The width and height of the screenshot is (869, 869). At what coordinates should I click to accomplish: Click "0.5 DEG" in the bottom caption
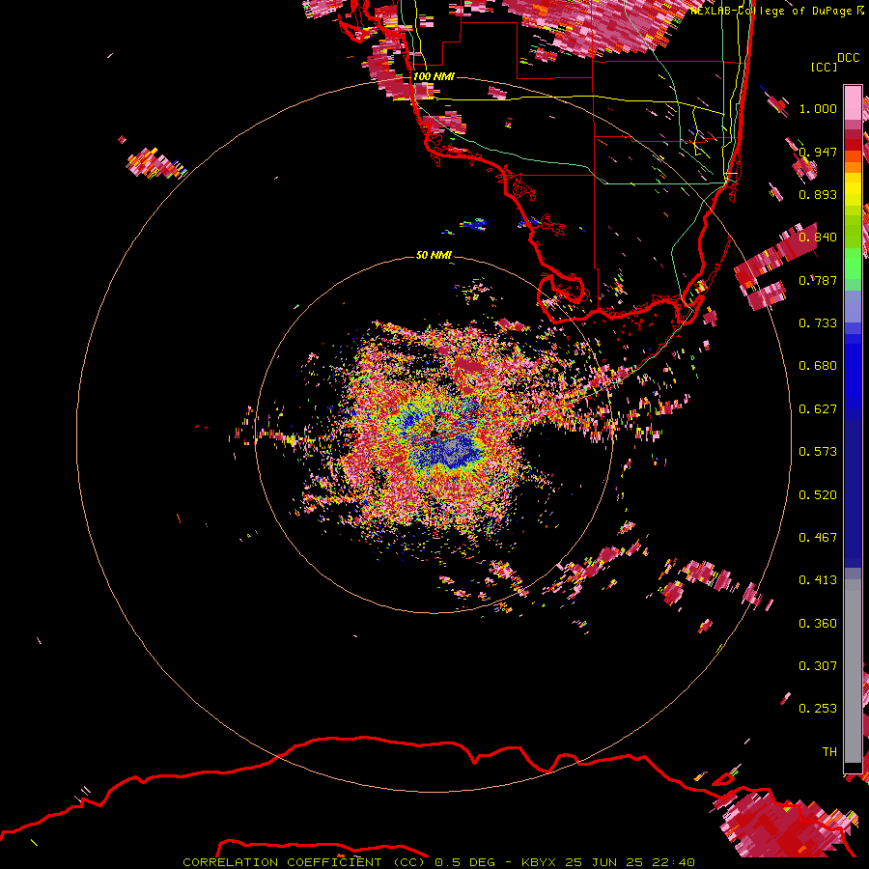pos(463,862)
